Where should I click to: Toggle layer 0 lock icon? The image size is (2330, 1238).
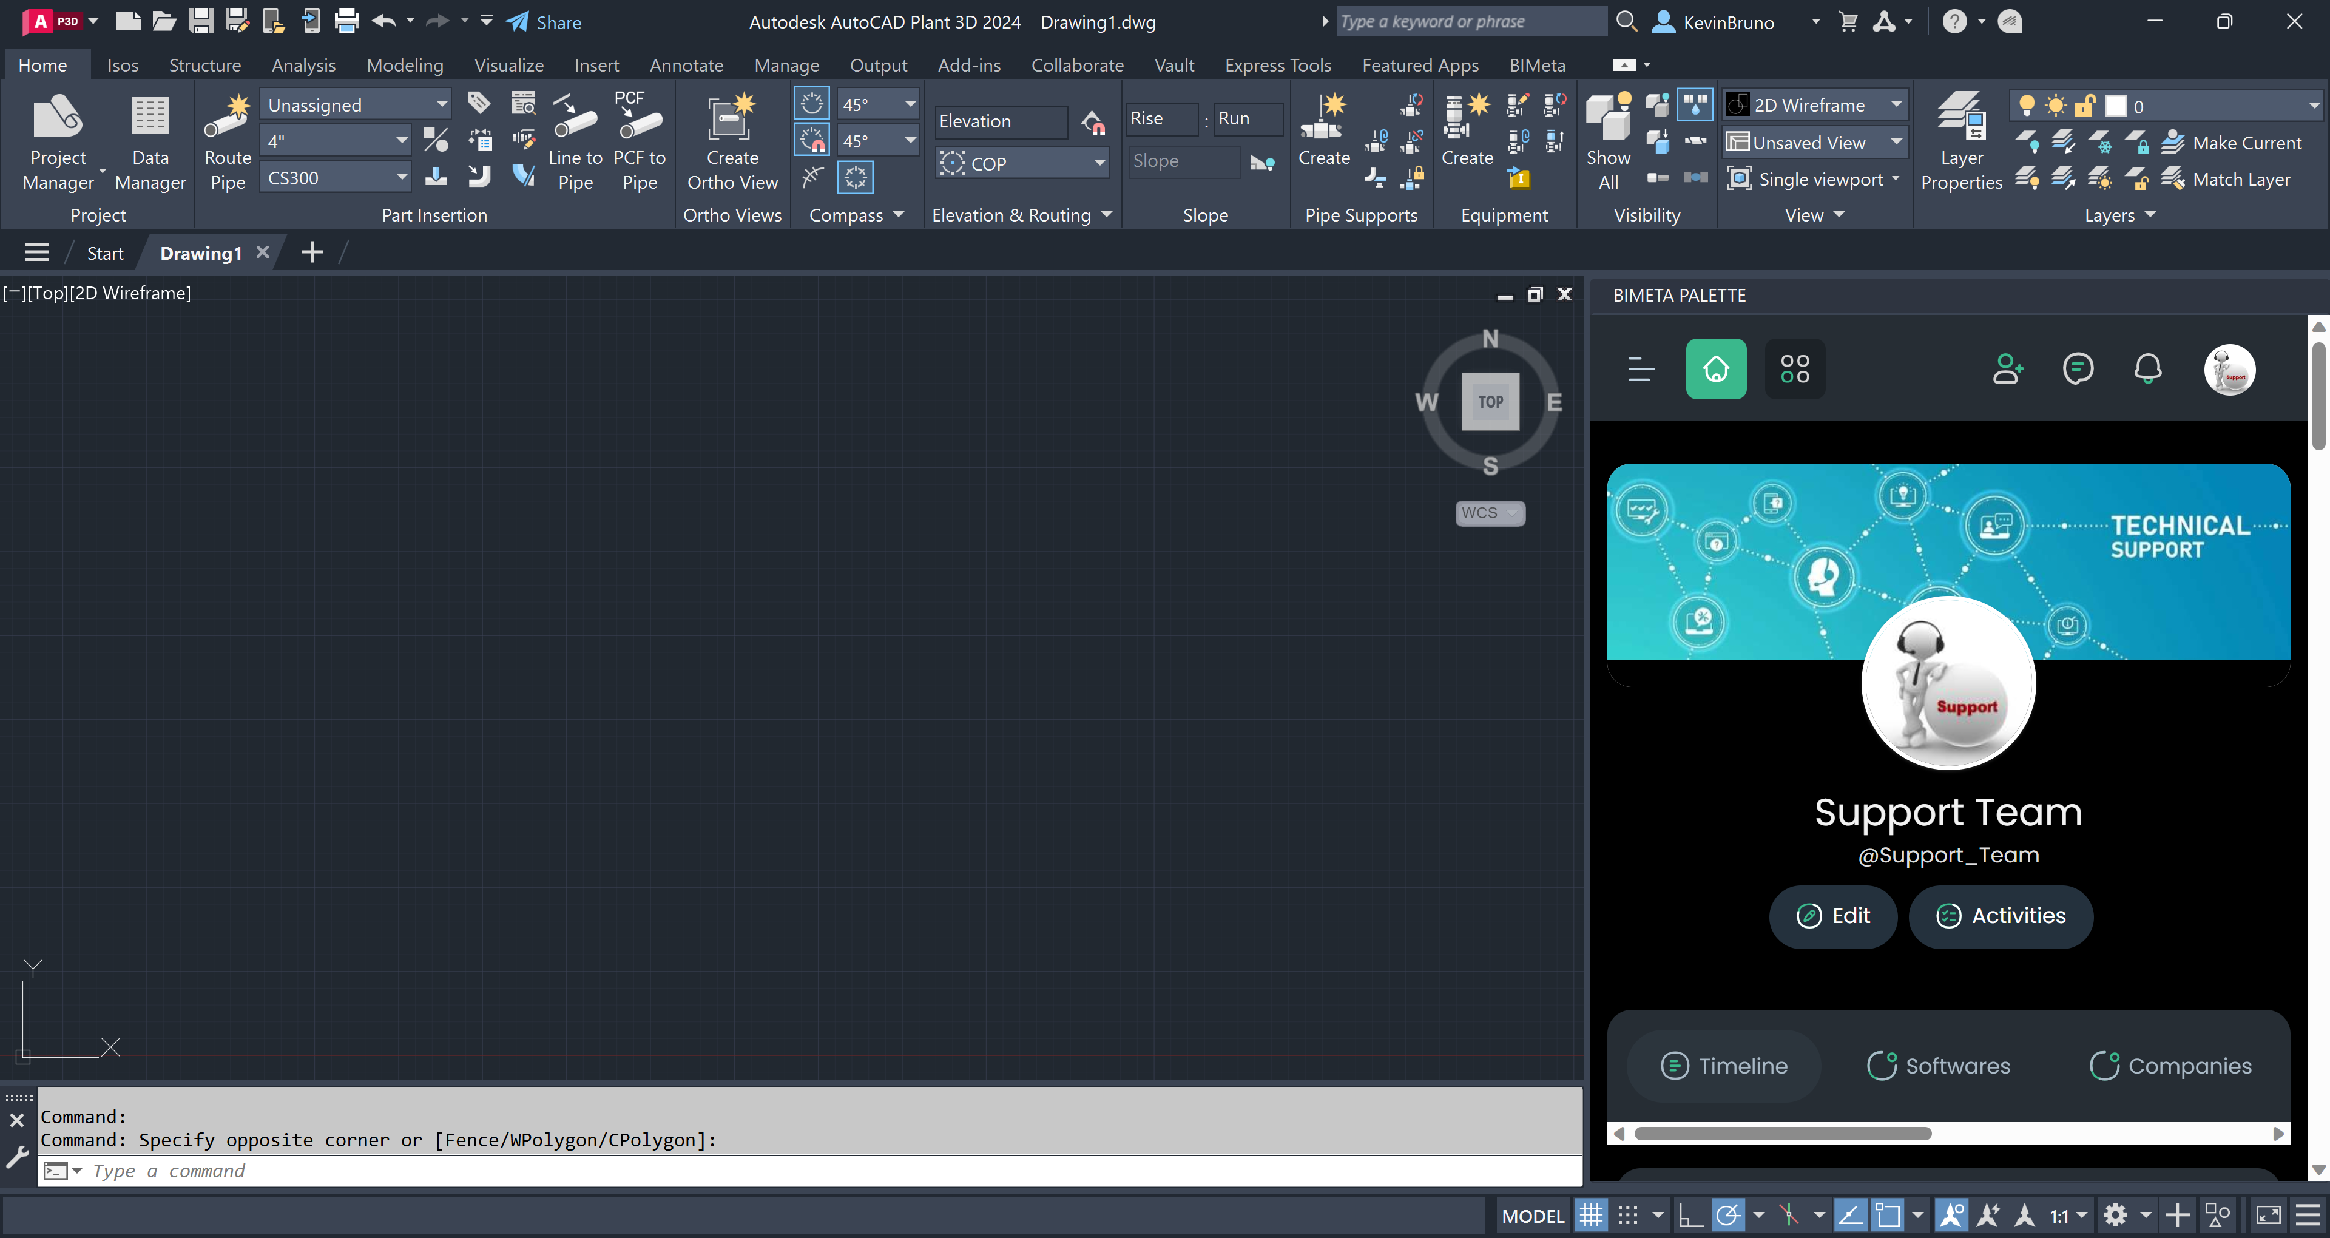tap(2084, 106)
